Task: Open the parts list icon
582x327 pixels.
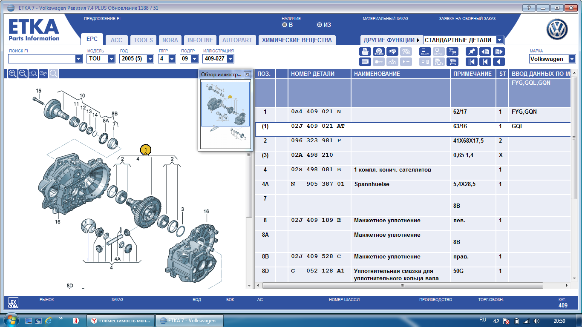Action: coord(365,62)
